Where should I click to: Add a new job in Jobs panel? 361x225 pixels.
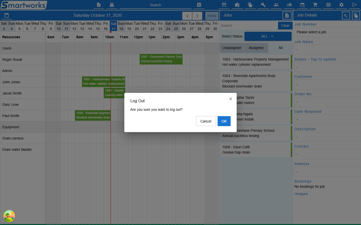tap(287, 15)
